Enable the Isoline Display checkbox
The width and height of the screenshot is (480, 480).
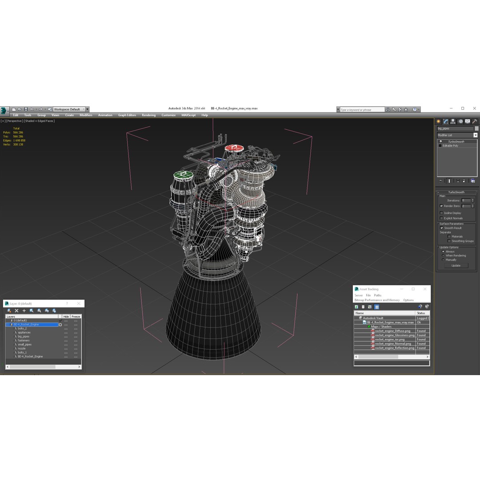(x=441, y=212)
